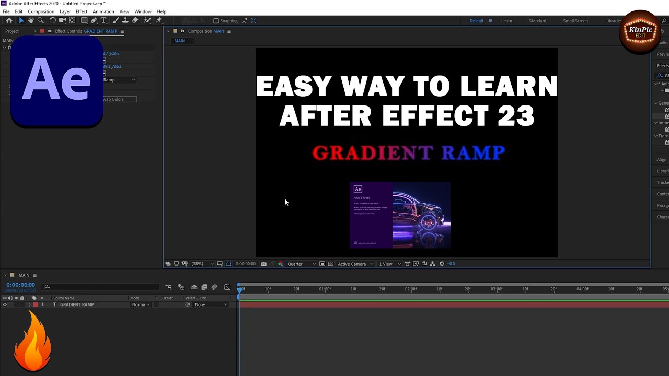Select the Rectangle shape tool

coord(84,21)
